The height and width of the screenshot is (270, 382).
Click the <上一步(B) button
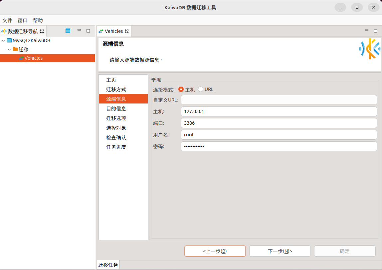point(215,251)
